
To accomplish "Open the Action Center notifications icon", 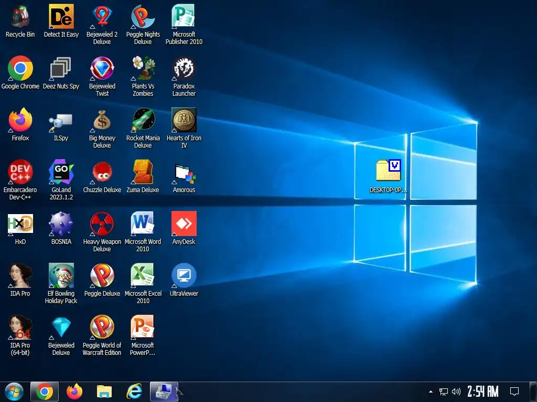I will (x=514, y=392).
